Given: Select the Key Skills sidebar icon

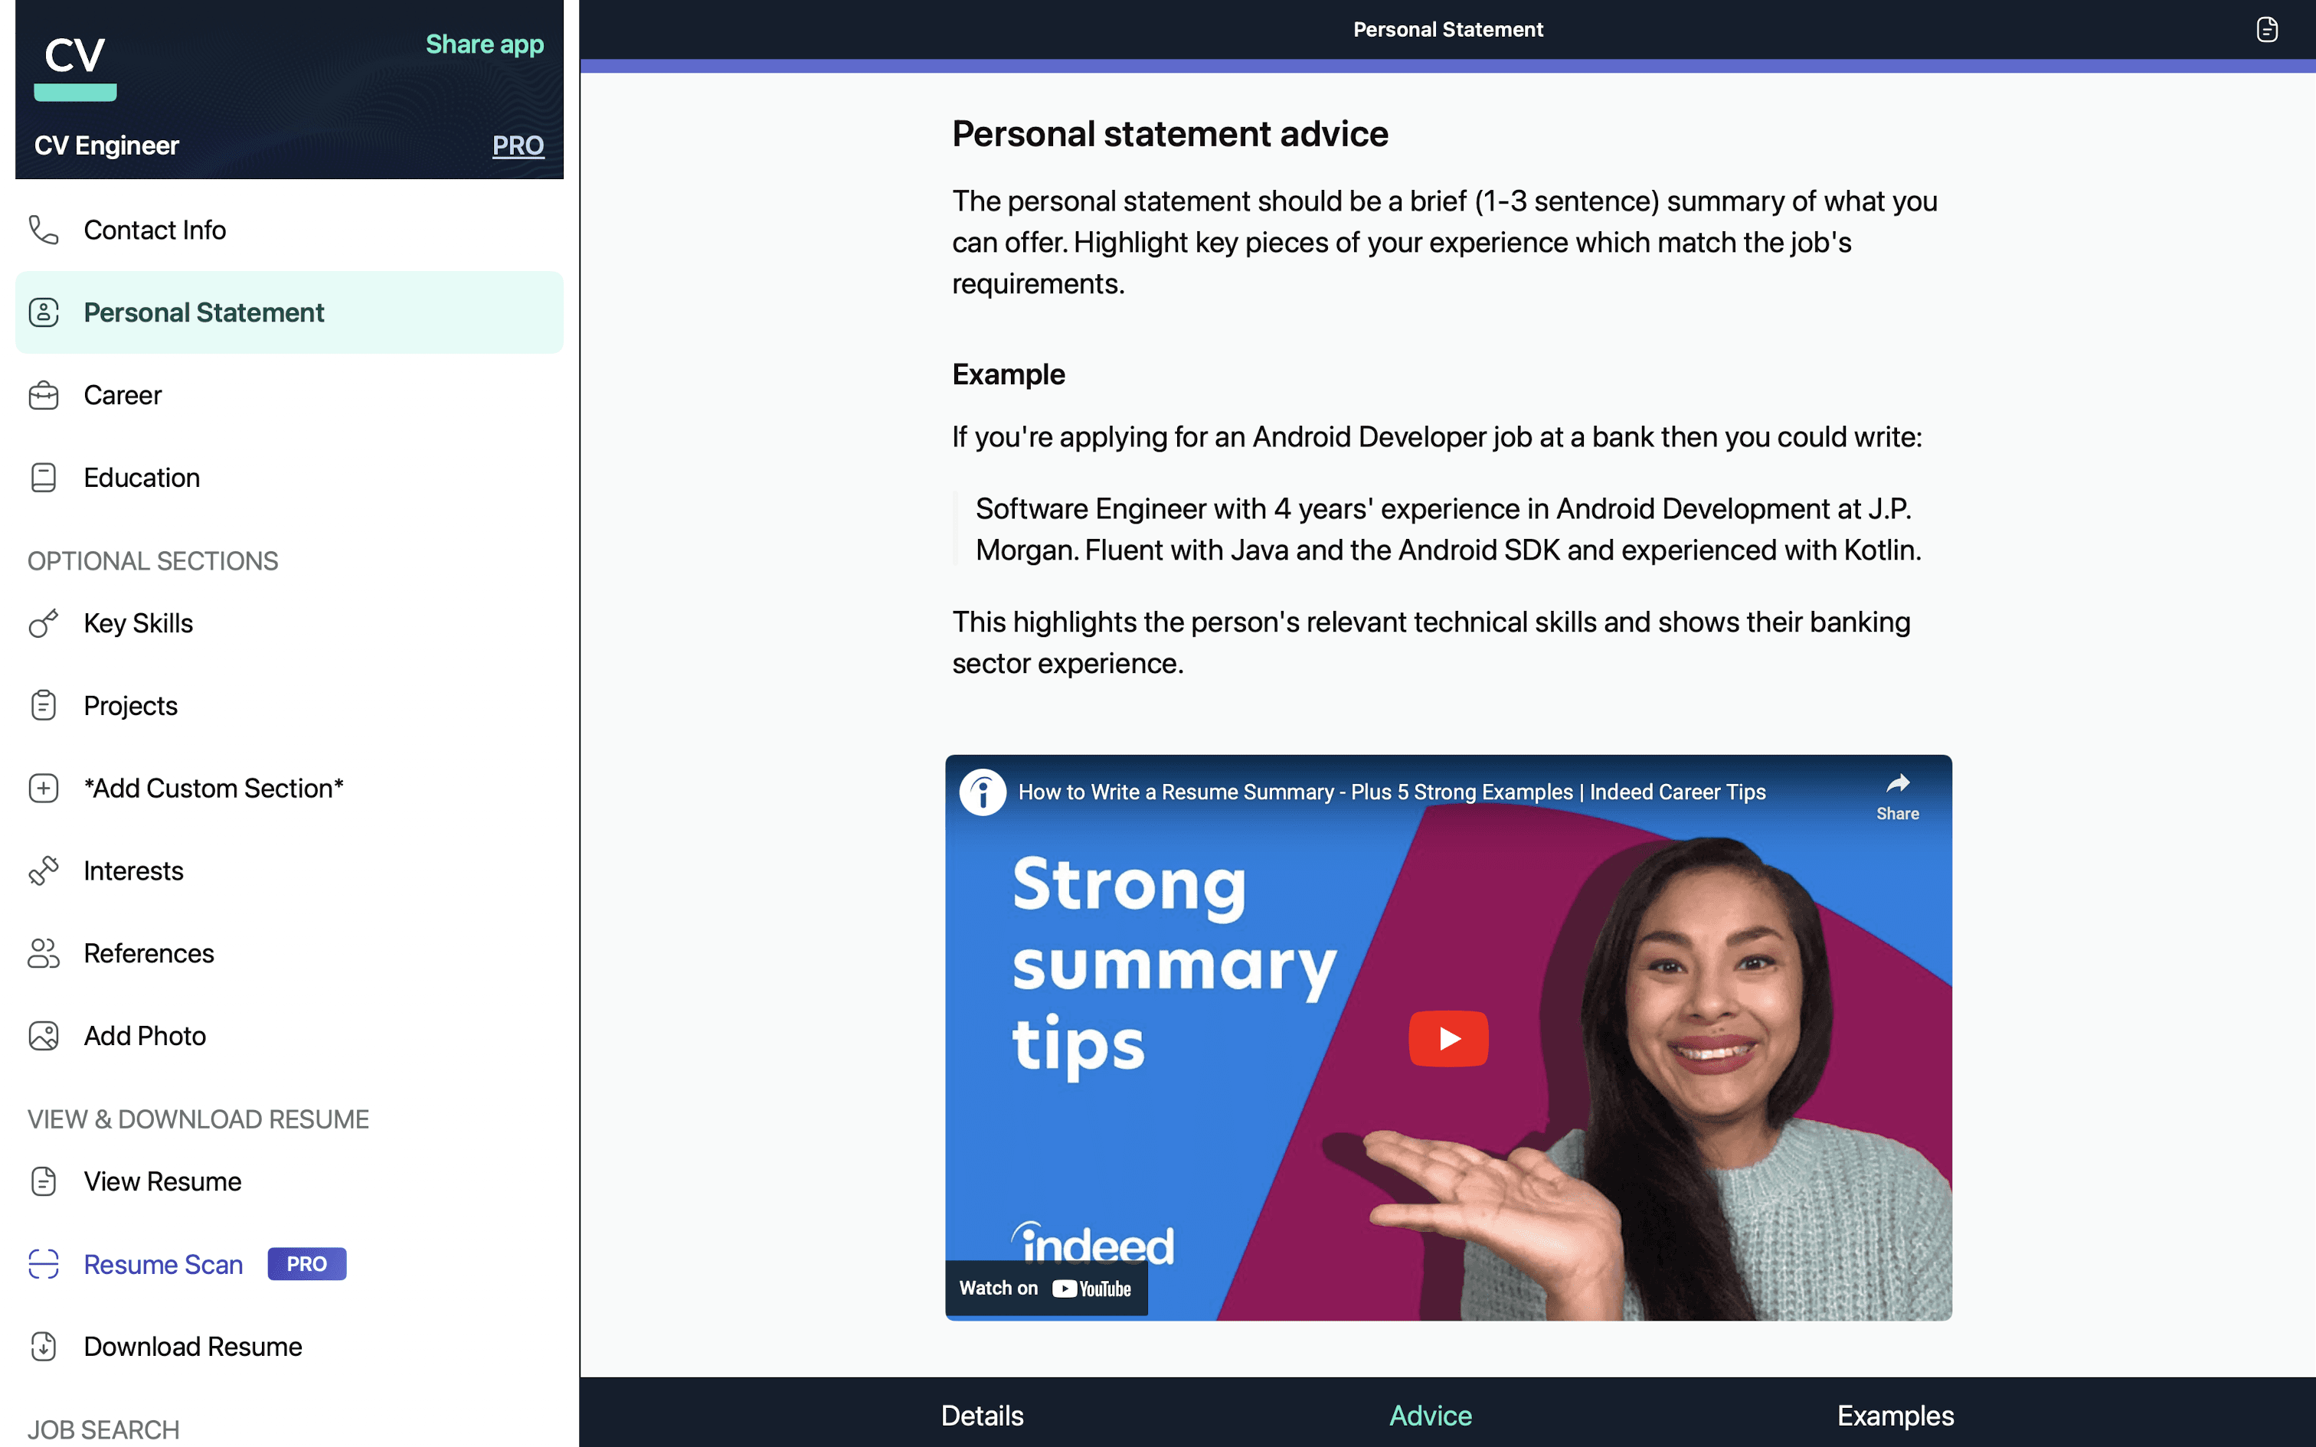Looking at the screenshot, I should (x=44, y=622).
